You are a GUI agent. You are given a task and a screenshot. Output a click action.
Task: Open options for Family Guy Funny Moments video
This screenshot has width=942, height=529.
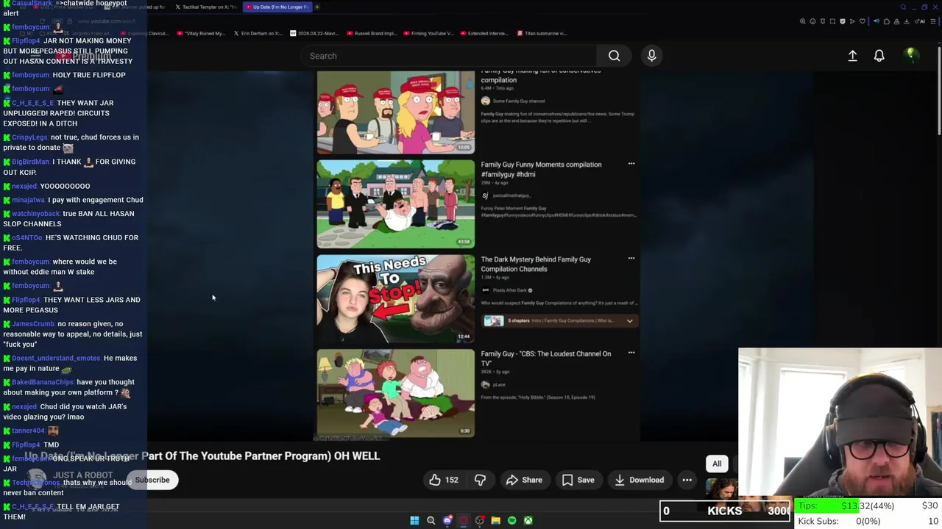click(x=631, y=164)
